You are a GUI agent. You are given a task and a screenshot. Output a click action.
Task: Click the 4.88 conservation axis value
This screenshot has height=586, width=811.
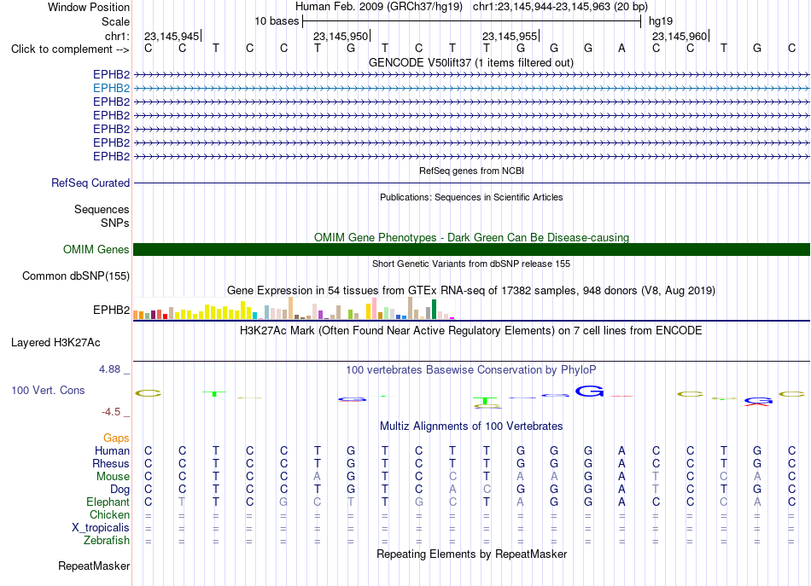pos(109,369)
